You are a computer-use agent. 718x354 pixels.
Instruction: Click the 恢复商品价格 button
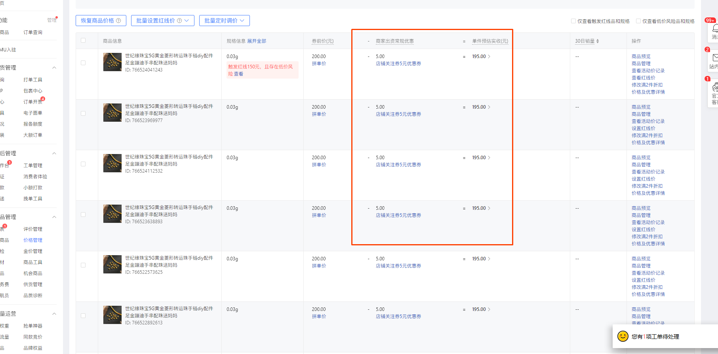point(97,21)
